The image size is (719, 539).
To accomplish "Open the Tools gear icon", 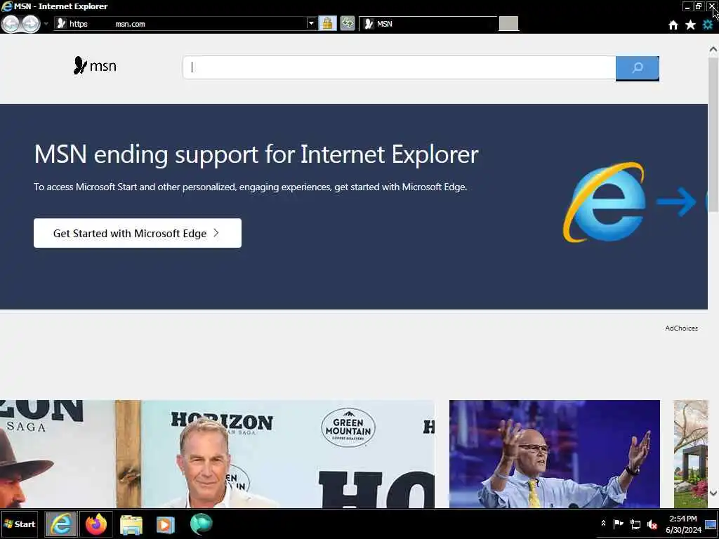I will coord(708,25).
